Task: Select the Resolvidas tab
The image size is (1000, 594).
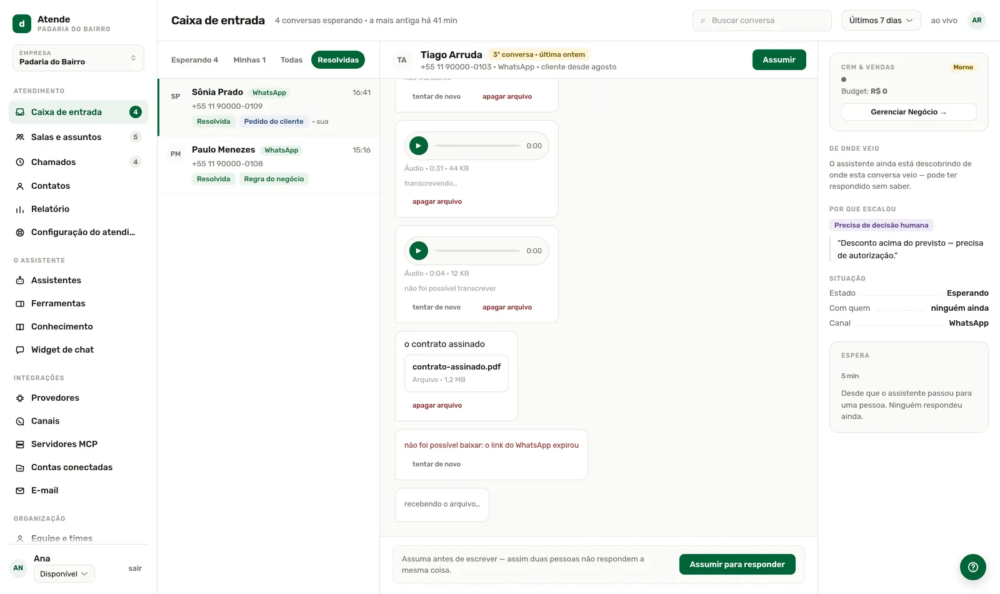Action: tap(338, 60)
